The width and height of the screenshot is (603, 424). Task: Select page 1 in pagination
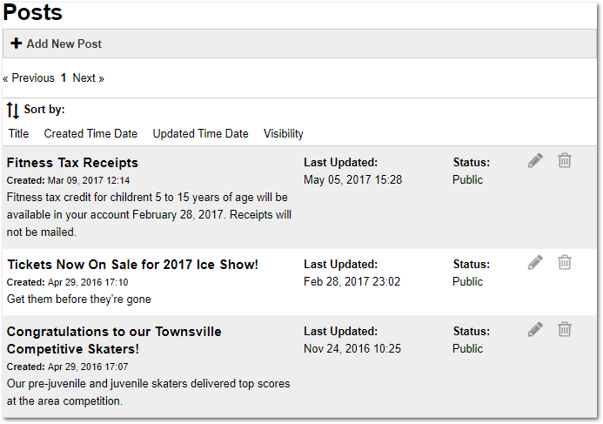click(x=64, y=78)
